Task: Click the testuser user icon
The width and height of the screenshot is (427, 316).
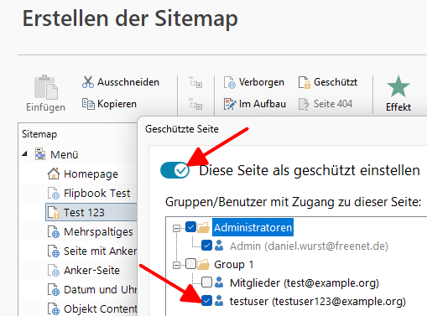Action: 219,301
